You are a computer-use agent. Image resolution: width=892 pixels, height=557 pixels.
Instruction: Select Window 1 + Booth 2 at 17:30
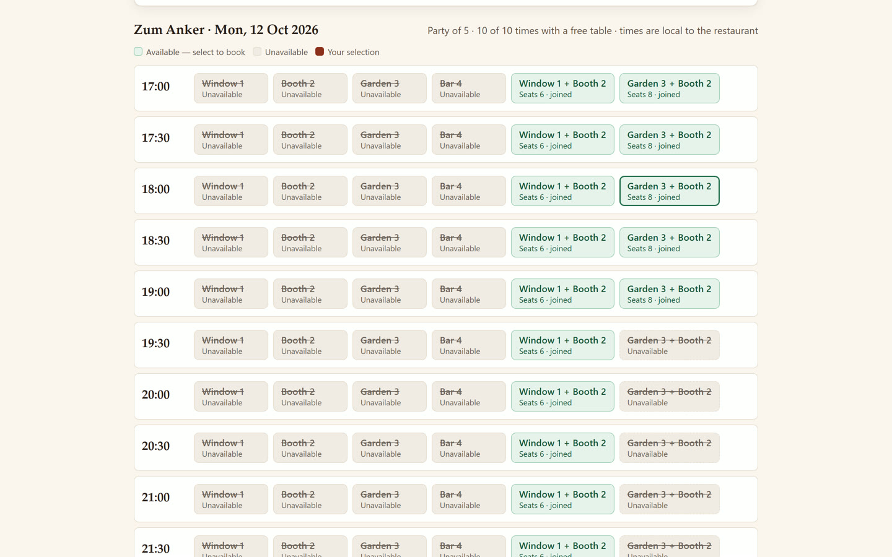point(562,140)
